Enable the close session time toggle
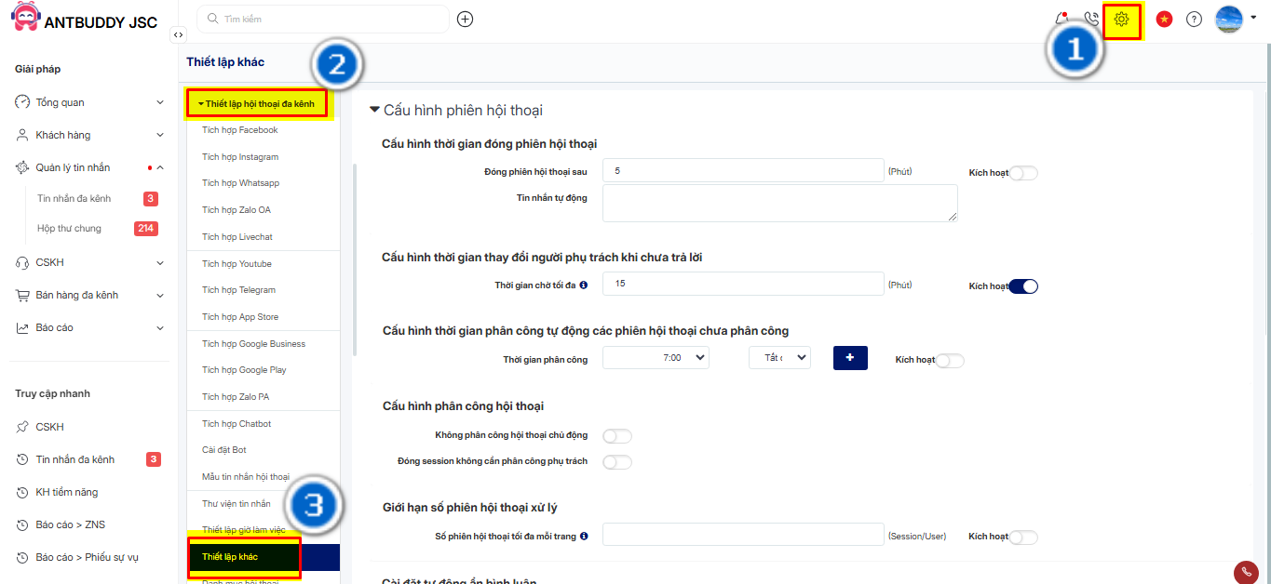The width and height of the screenshot is (1271, 584). pos(1023,173)
